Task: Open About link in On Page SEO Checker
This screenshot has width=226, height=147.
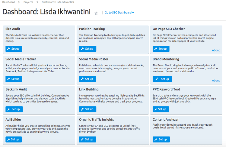Action: pyautogui.click(x=216, y=50)
